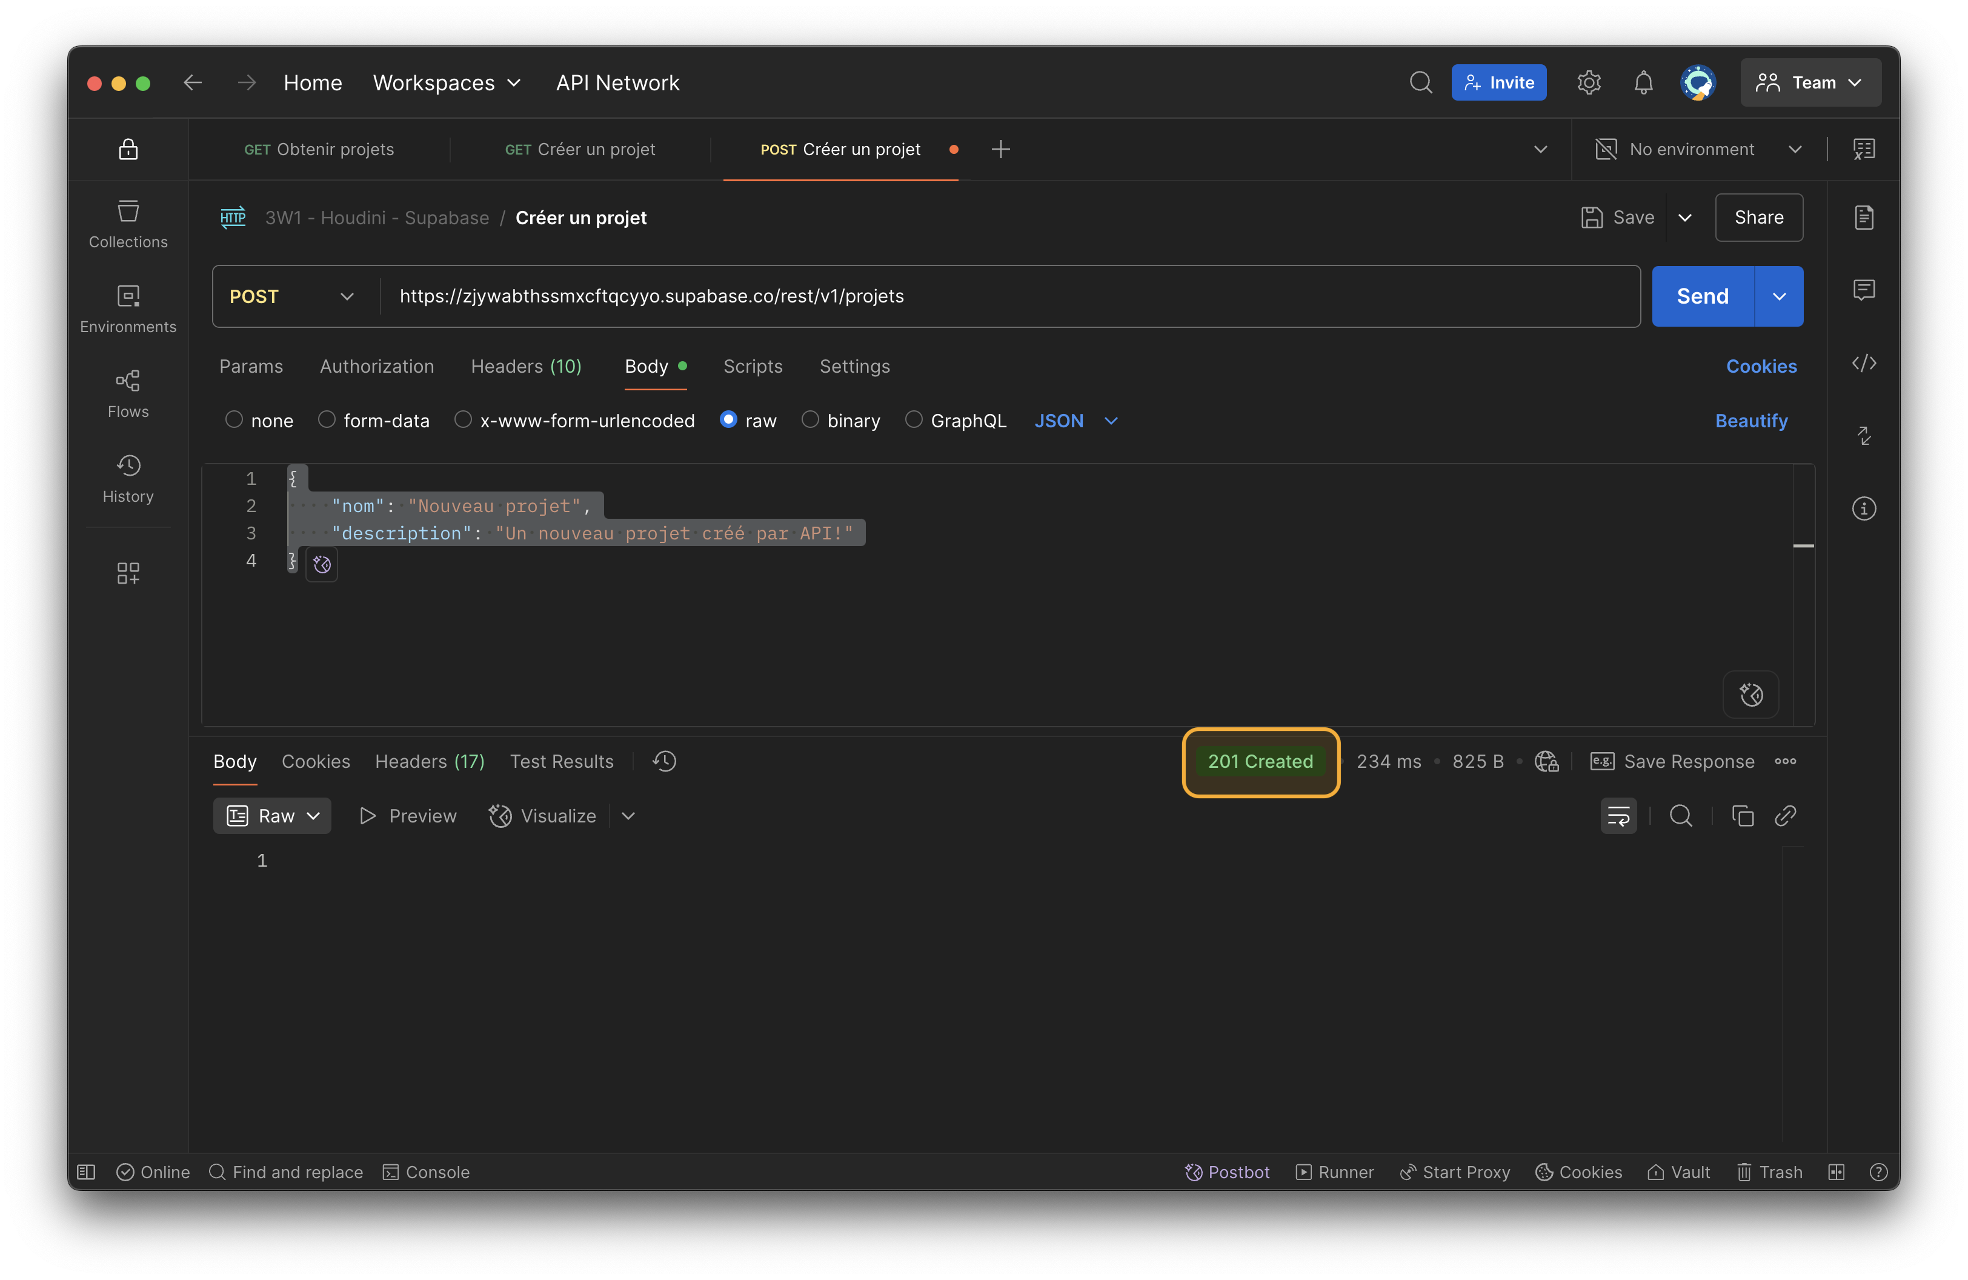Screen dimensions: 1968x1280
Task: Click the user avatar icon
Action: point(1698,82)
